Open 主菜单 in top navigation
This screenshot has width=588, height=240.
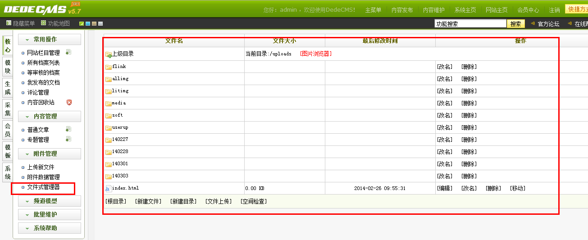(373, 10)
